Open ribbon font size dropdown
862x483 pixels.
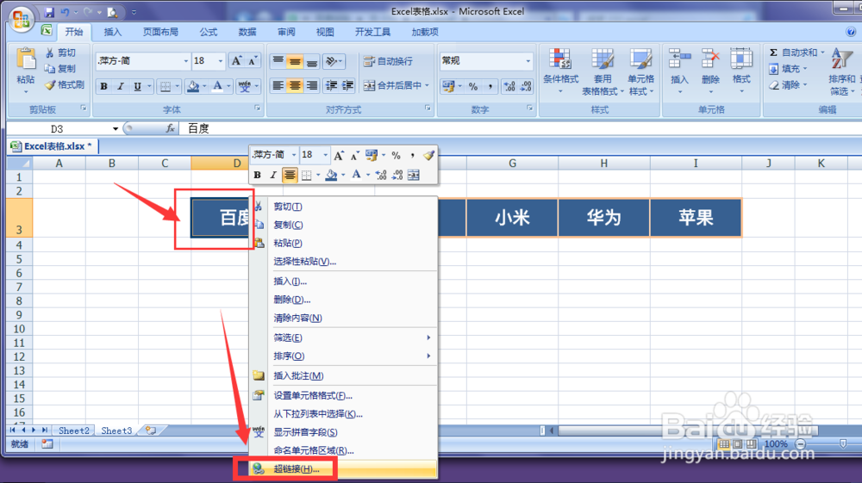pyautogui.click(x=221, y=61)
